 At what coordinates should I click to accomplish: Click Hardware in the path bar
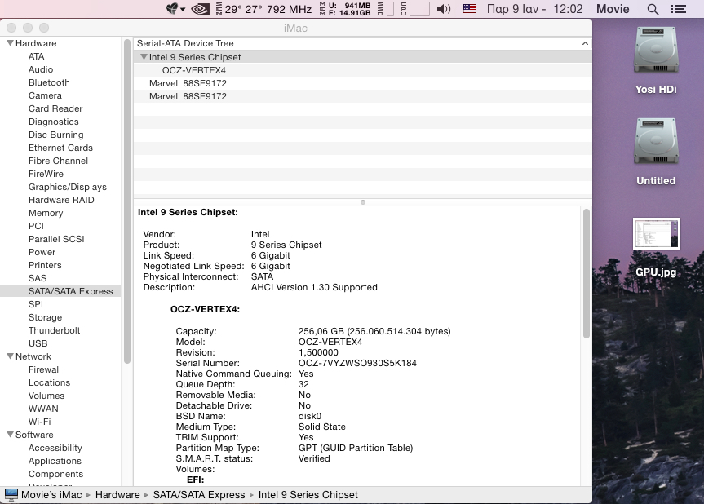click(117, 494)
